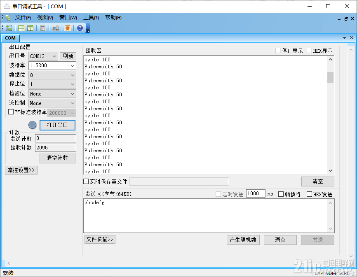Tick the HEX发送 checkbox

coord(309,194)
